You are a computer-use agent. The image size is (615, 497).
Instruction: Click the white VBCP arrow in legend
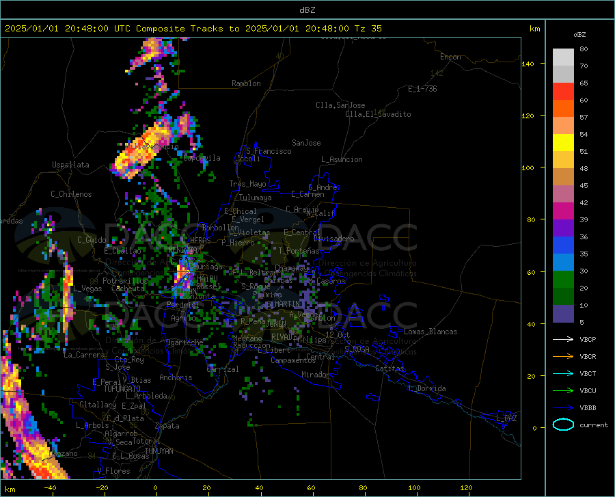[563, 339]
